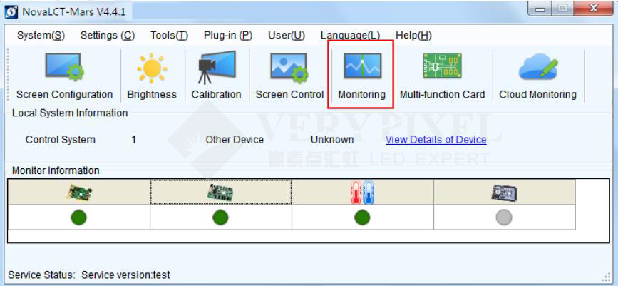Open the Multi-function Card tool
Screen dimensions: 618x286
(x=442, y=76)
